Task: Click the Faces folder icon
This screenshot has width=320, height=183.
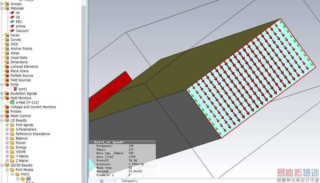Action: [x=7, y=35]
